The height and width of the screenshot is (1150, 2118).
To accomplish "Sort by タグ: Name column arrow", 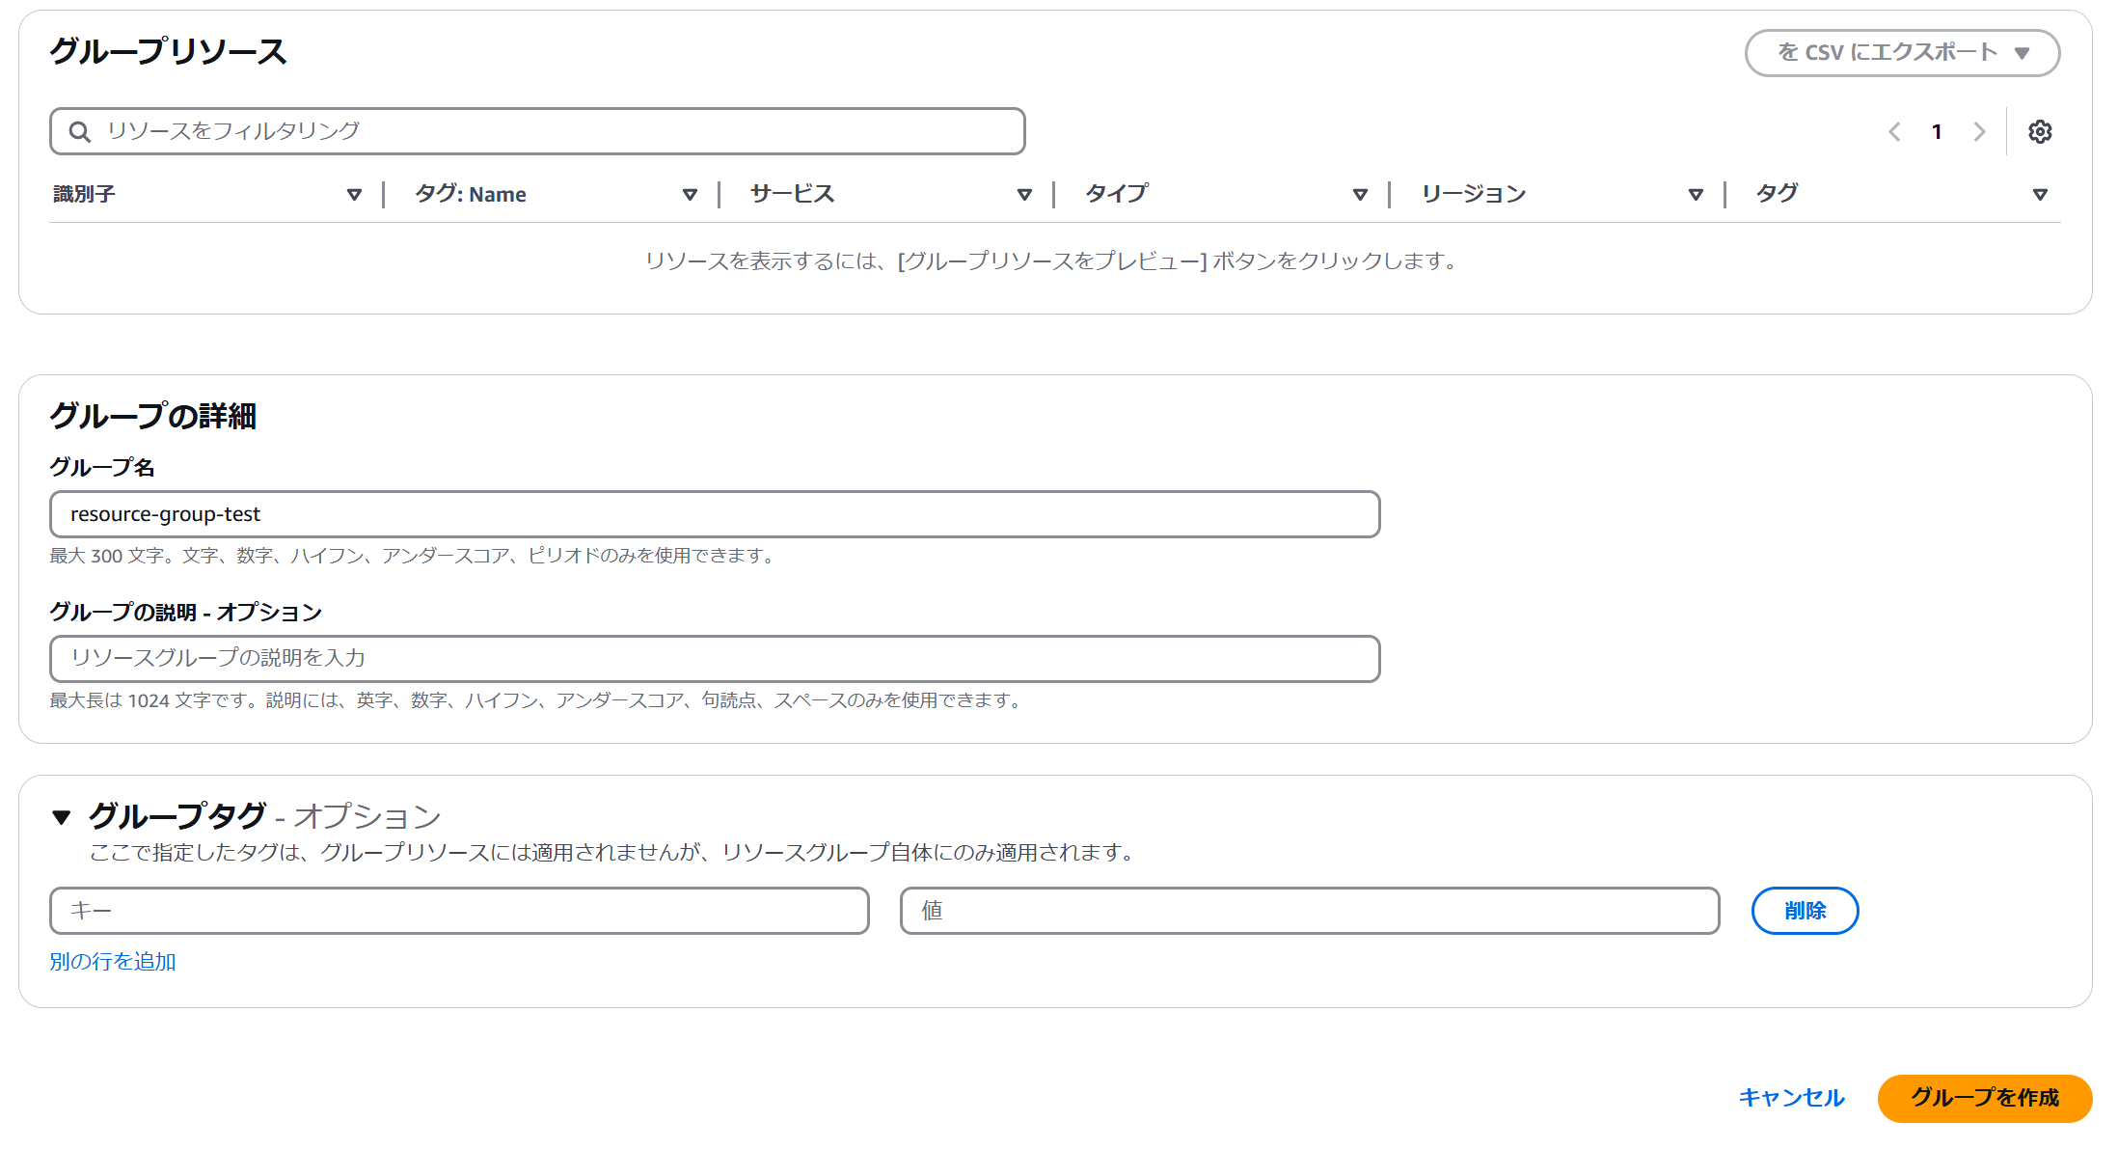I will (690, 195).
